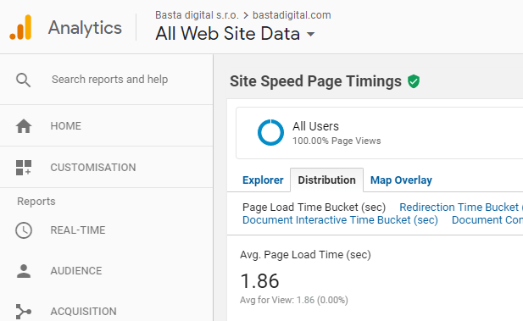Click the 1.86 average load time value
This screenshot has height=321, width=523.
pos(259,281)
